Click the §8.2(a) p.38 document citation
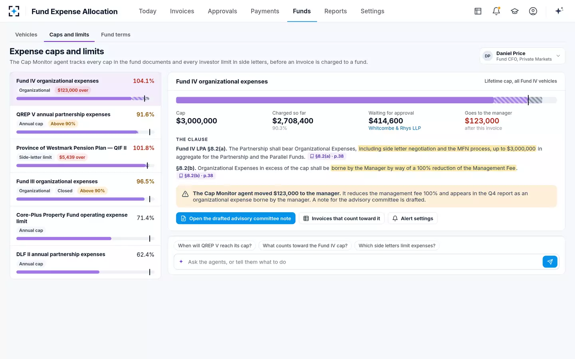This screenshot has width=575, height=359. coord(327,156)
